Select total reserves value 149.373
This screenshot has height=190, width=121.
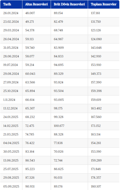pyautogui.click(x=96, y=74)
